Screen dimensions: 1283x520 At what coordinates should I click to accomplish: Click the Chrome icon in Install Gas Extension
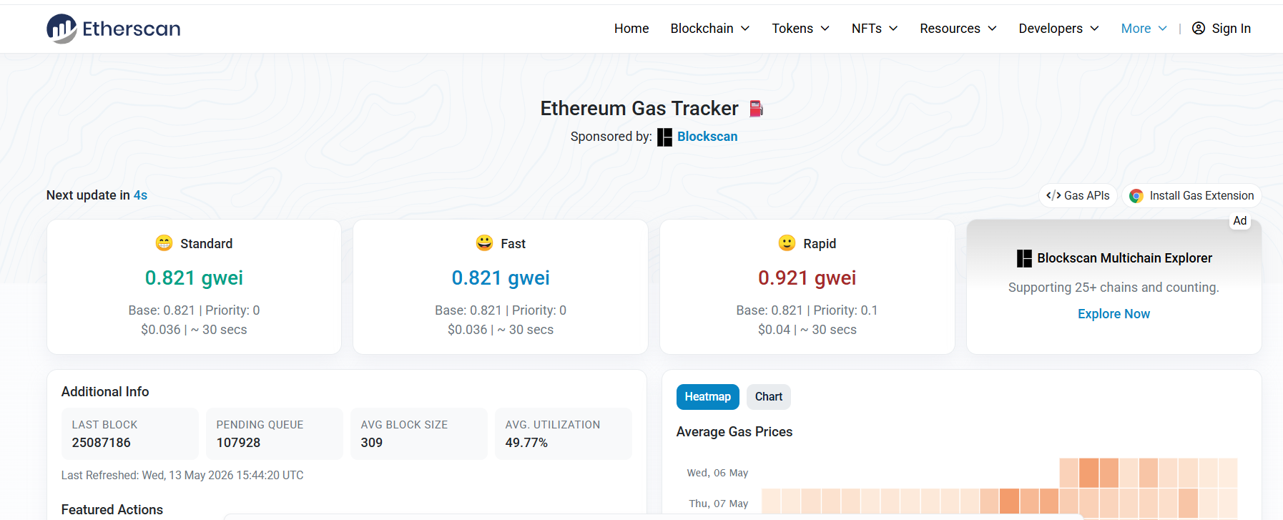pyautogui.click(x=1136, y=196)
